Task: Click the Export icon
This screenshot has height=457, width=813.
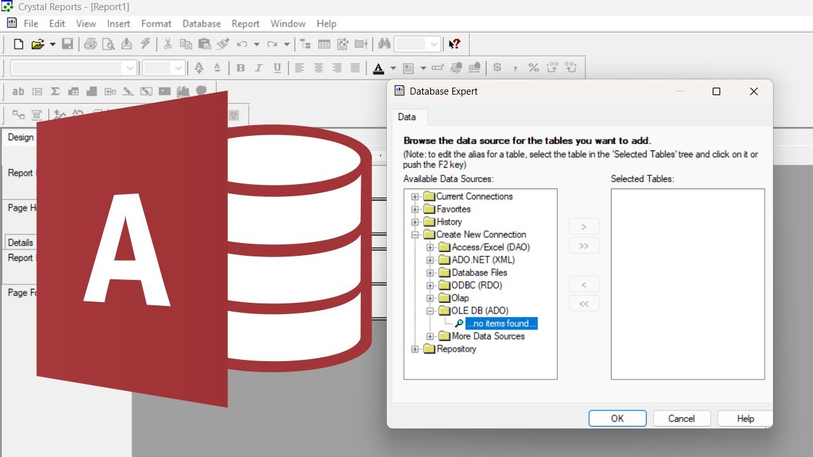Action: tap(126, 44)
